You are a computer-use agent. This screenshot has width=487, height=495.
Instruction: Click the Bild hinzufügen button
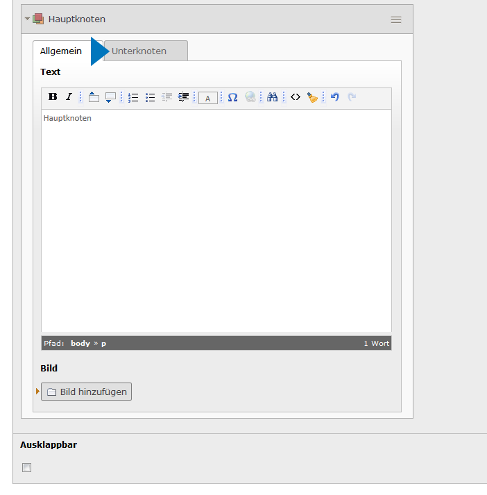pos(86,392)
